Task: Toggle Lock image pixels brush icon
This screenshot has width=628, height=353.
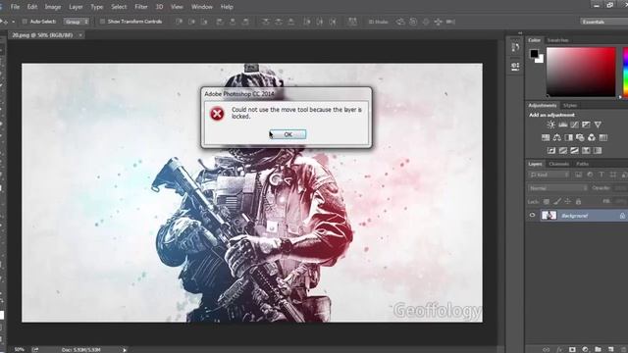Action: pos(557,202)
